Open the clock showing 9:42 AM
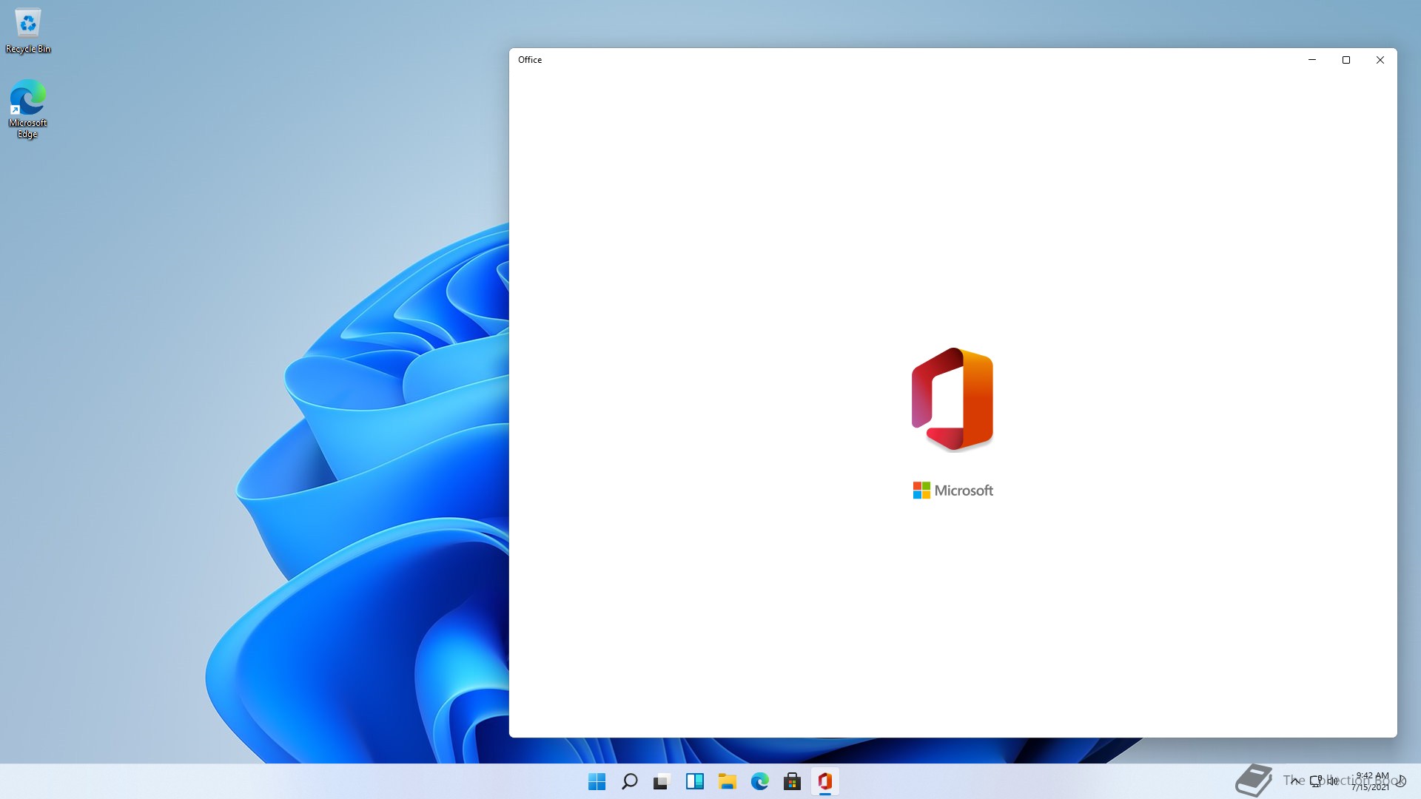The image size is (1421, 799). (x=1371, y=781)
